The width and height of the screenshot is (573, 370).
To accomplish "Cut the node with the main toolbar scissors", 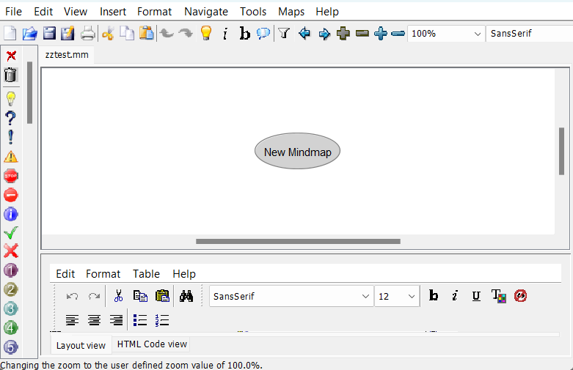I will (108, 34).
